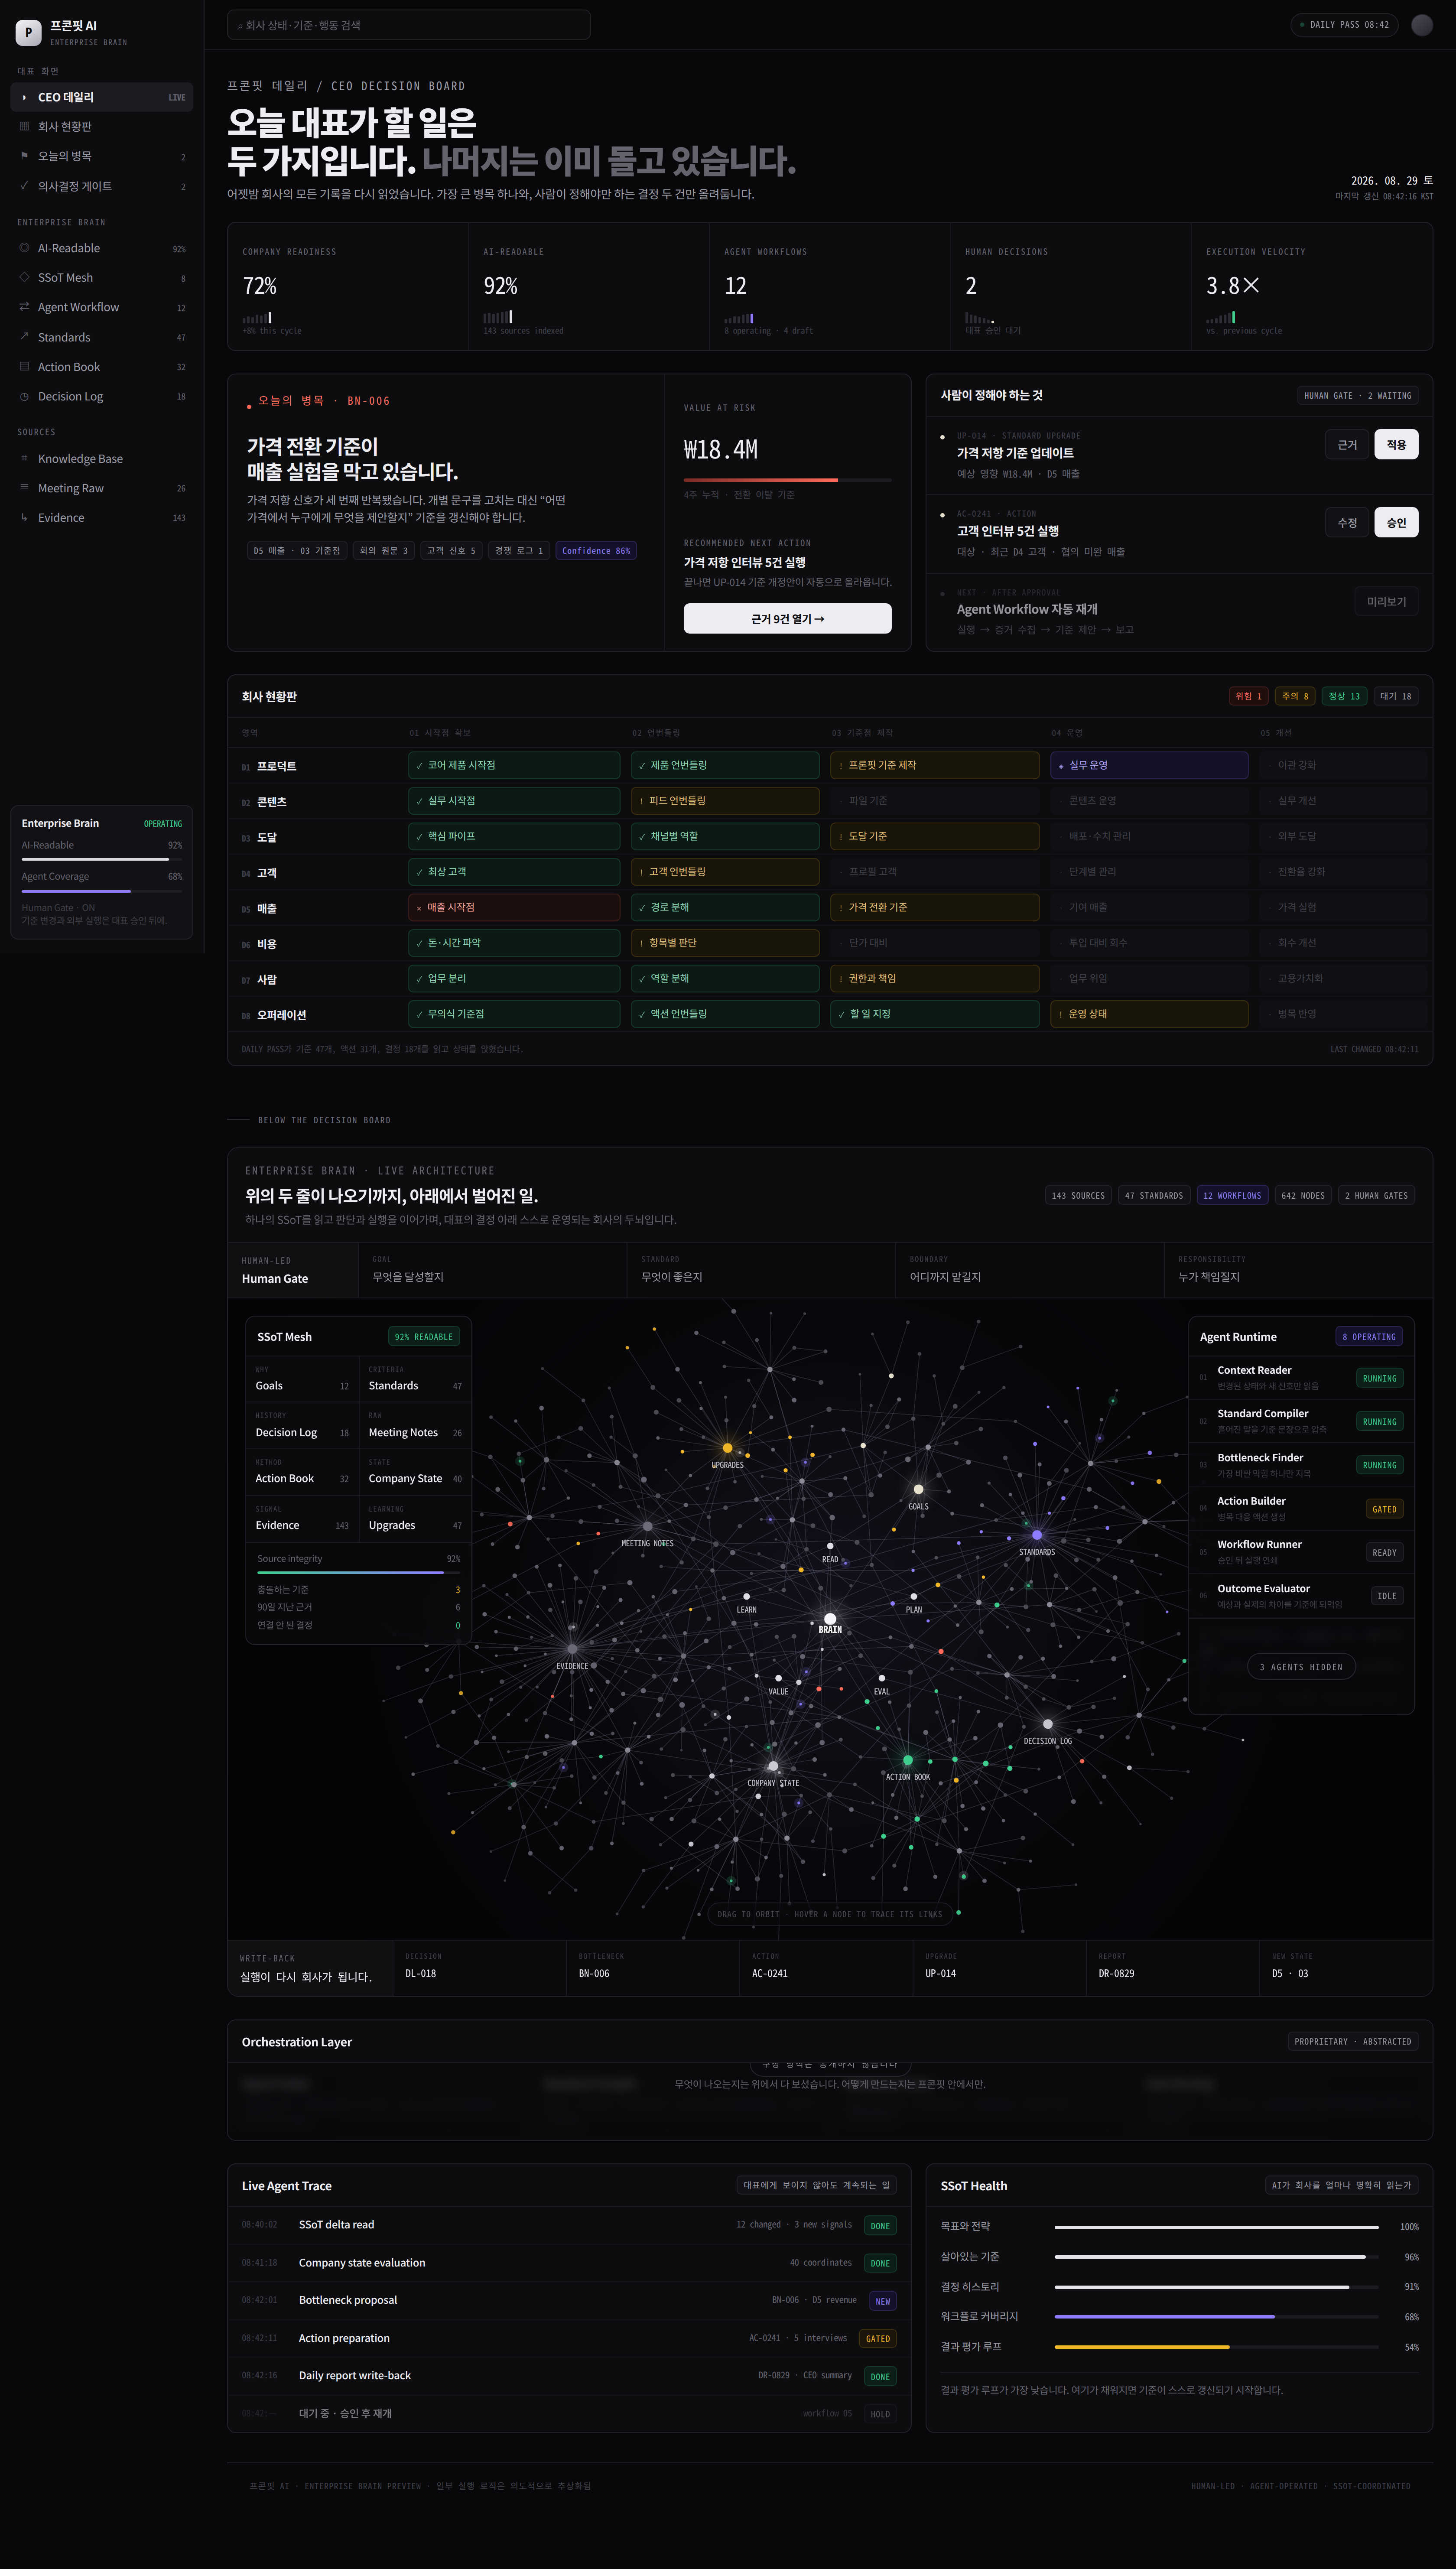Open the Company State tile in SSoT Mesh
This screenshot has width=1456, height=2569.
415,1472
